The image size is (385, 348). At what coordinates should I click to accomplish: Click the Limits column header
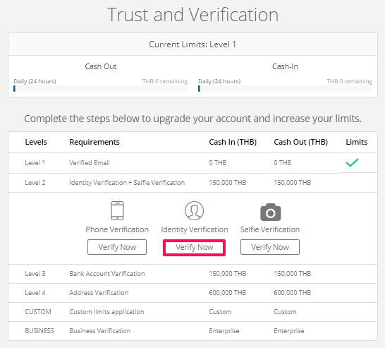coord(357,142)
